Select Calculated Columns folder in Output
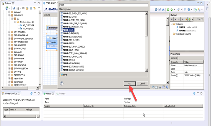Screen dimensions: 211x126 [182, 34]
